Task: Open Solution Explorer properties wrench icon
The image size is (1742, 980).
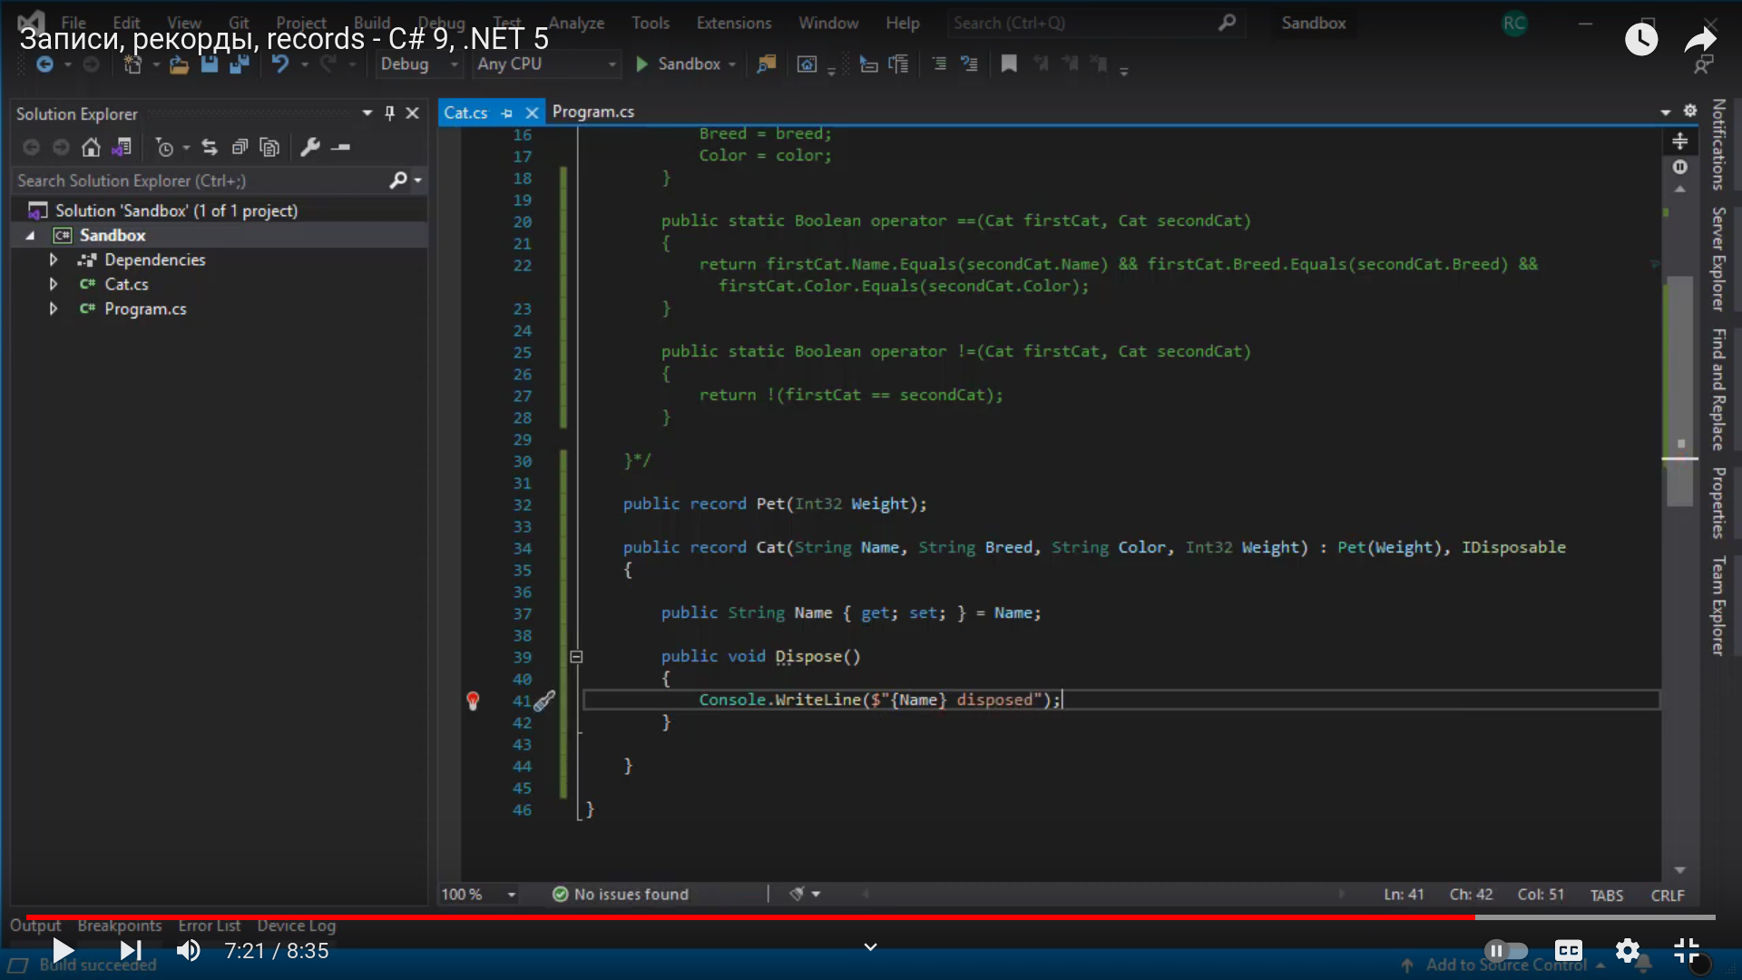Action: [x=310, y=147]
